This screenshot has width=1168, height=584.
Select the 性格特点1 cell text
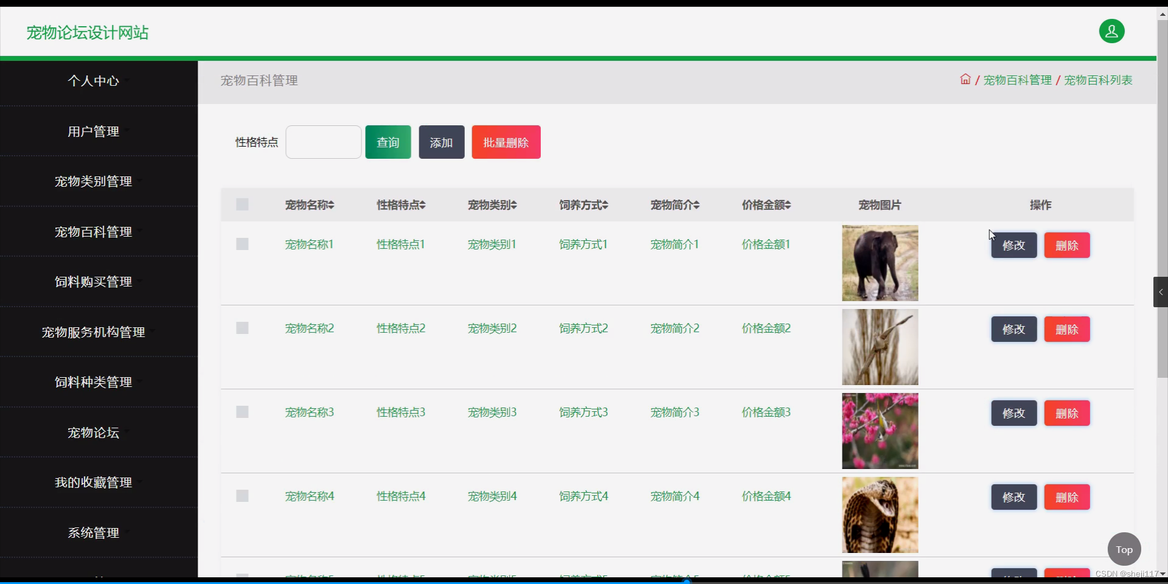pyautogui.click(x=401, y=245)
